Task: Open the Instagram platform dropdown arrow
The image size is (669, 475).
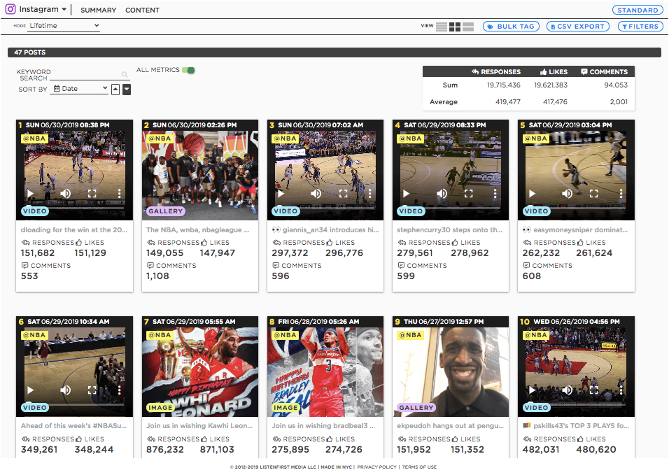Action: [x=64, y=9]
